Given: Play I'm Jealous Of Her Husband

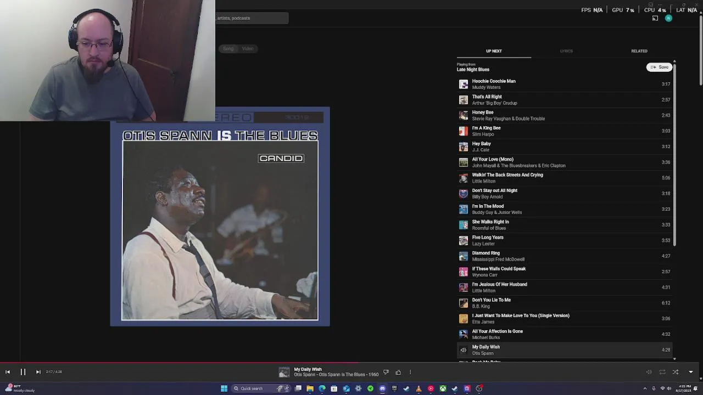Looking at the screenshot, I should pos(564,287).
